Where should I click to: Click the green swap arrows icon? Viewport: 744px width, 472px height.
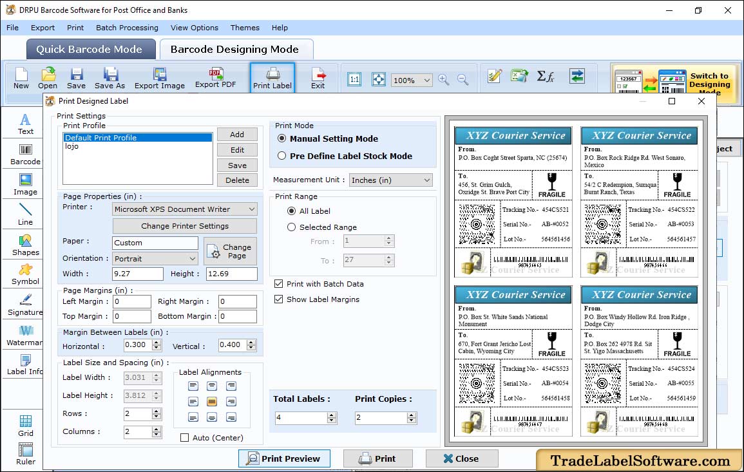point(577,76)
